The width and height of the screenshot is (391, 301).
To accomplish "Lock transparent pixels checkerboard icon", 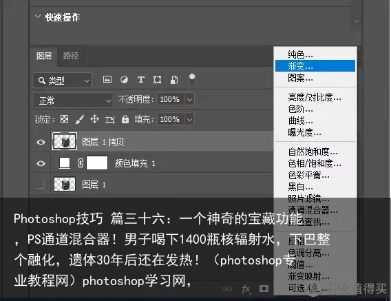I will pyautogui.click(x=64, y=119).
